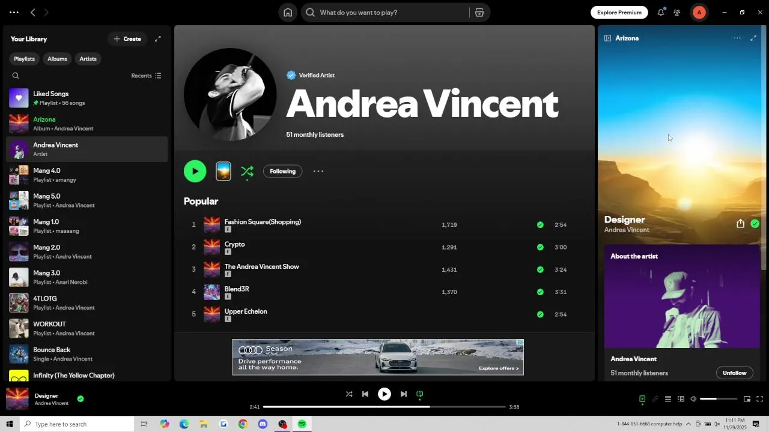Open Liked Songs playlist
The width and height of the screenshot is (769, 432).
[x=87, y=98]
